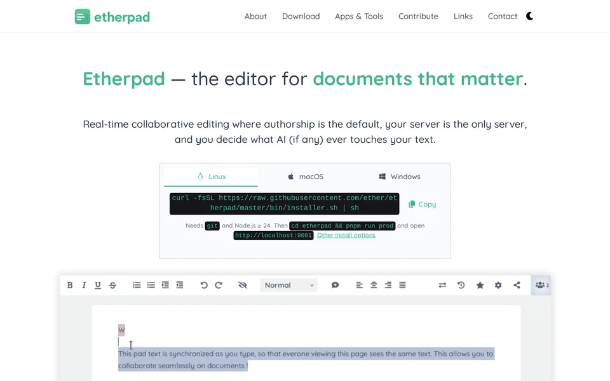Click the etherpad logo
610x381 pixels.
point(112,17)
